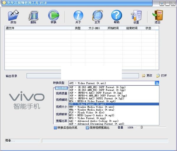Click the 结束时间 column header
The width and height of the screenshot is (177, 151).
tap(132, 28)
